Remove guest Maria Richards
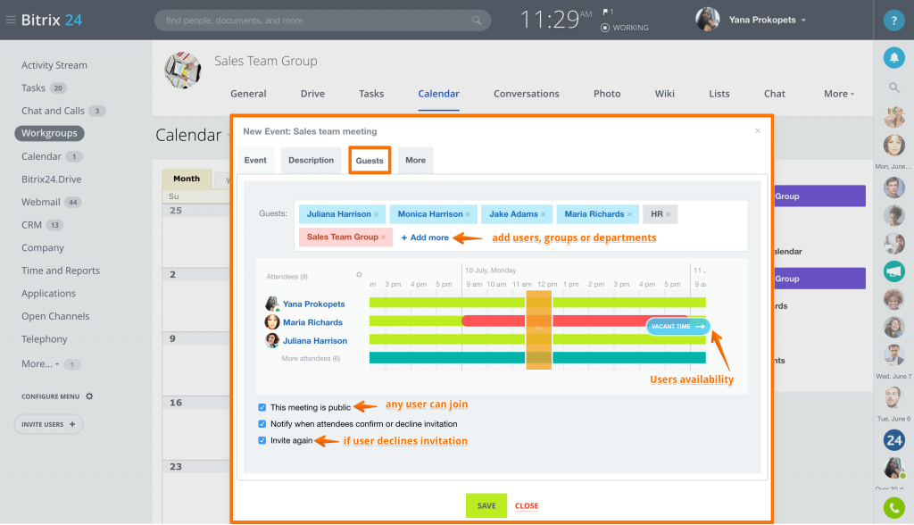The width and height of the screenshot is (914, 525). [629, 214]
